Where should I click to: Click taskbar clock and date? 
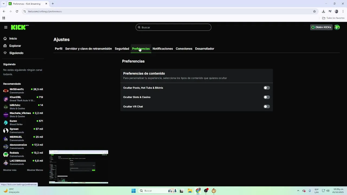(338, 191)
